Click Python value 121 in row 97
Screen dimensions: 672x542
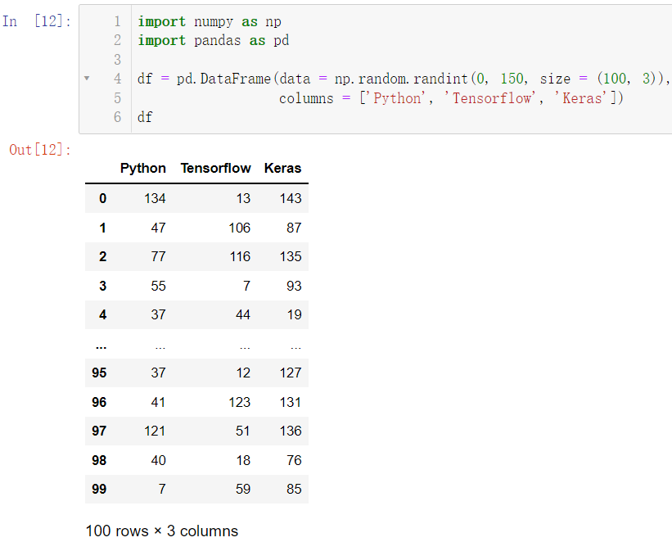(155, 431)
